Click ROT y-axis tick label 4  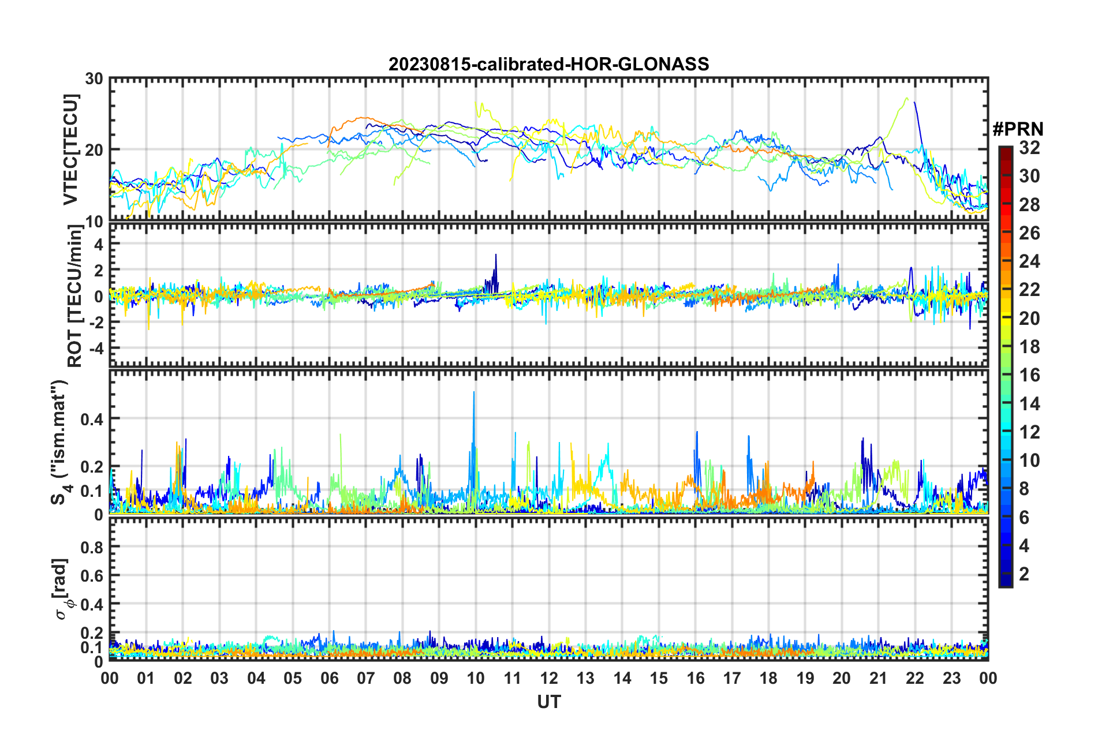click(99, 245)
